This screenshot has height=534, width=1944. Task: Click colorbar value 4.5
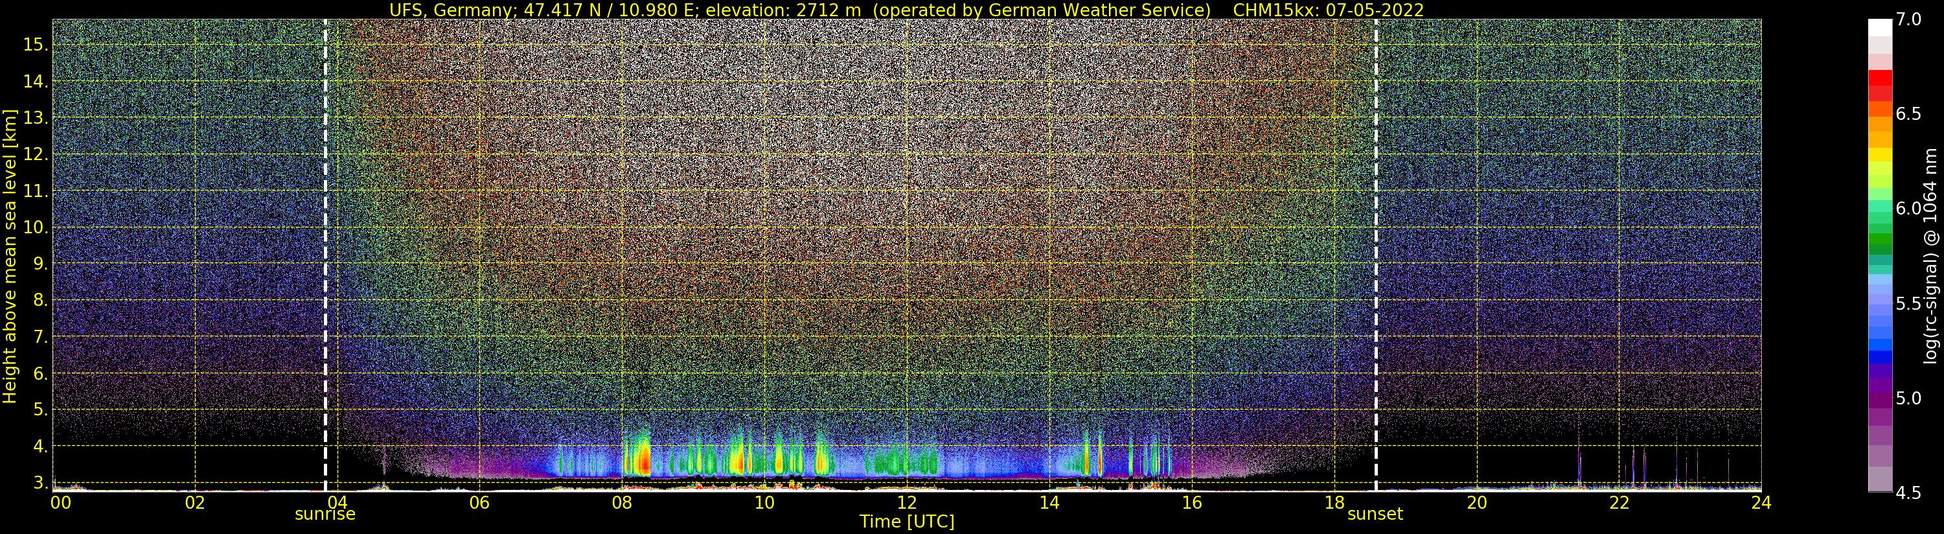(1908, 493)
